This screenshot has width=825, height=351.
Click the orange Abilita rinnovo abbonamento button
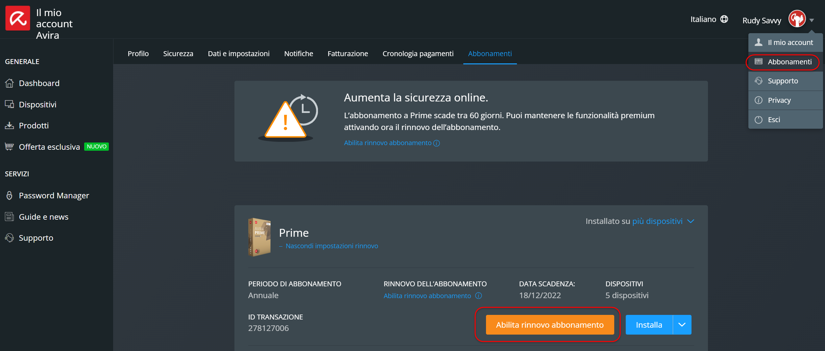coord(550,325)
